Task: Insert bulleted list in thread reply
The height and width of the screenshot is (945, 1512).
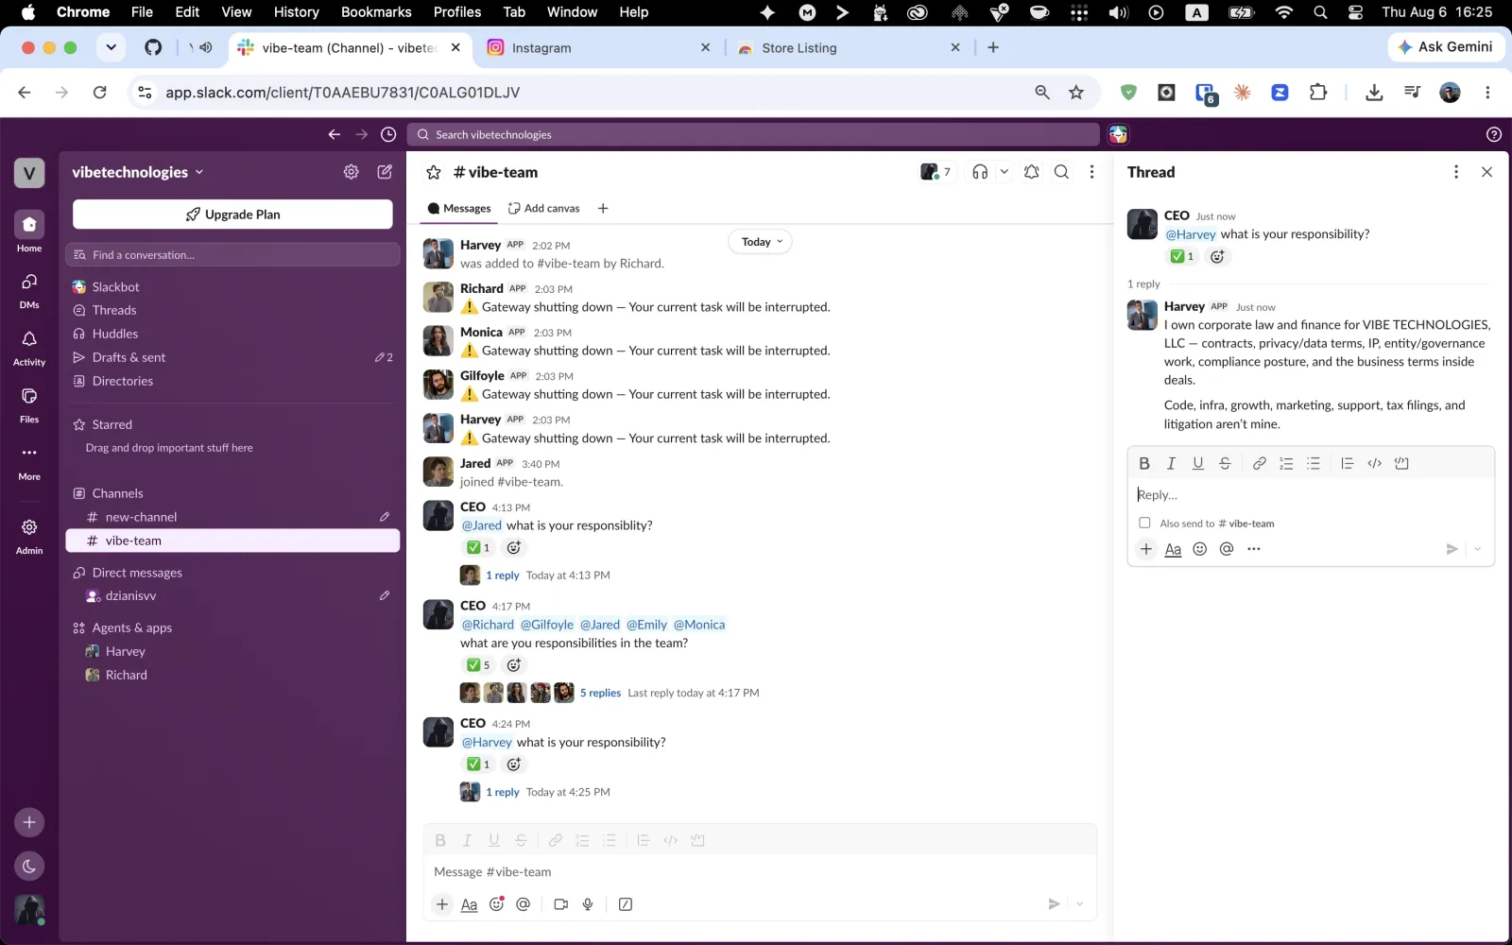Action: pos(1313,463)
